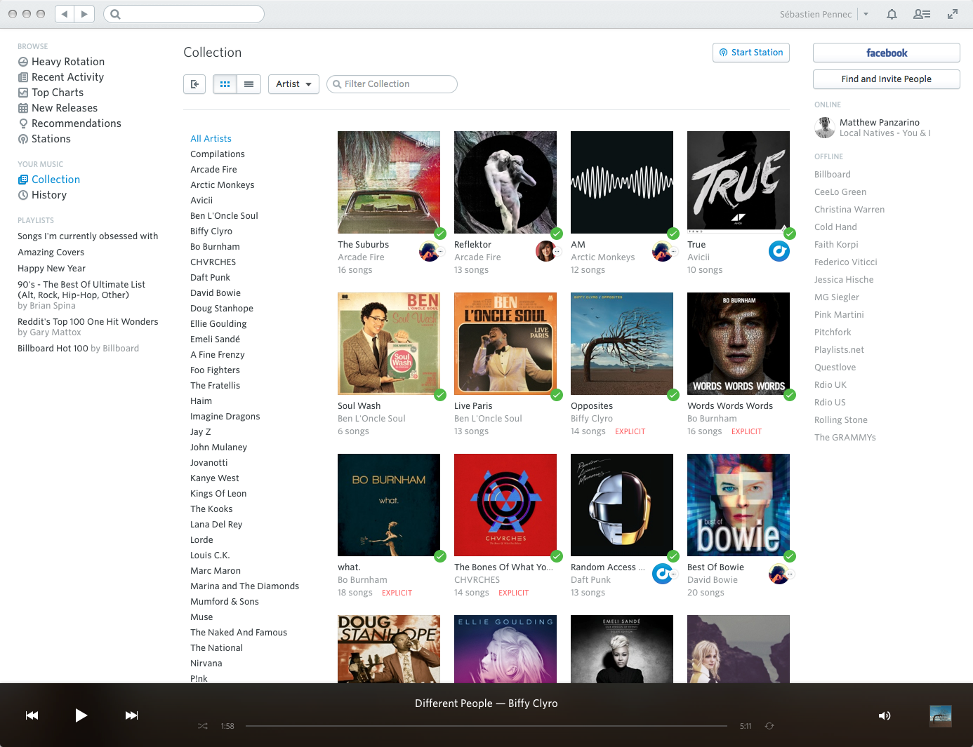Open Recommendations in sidebar
Viewport: 973px width, 747px height.
coord(69,123)
